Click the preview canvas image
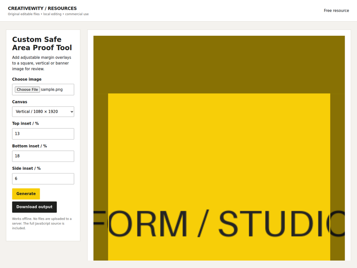 click(x=219, y=148)
